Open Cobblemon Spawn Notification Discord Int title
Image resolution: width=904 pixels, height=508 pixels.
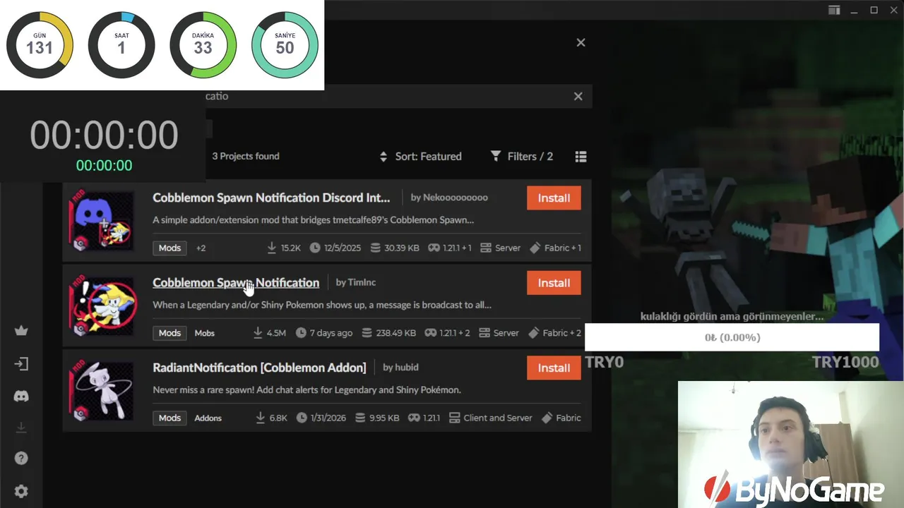271,198
